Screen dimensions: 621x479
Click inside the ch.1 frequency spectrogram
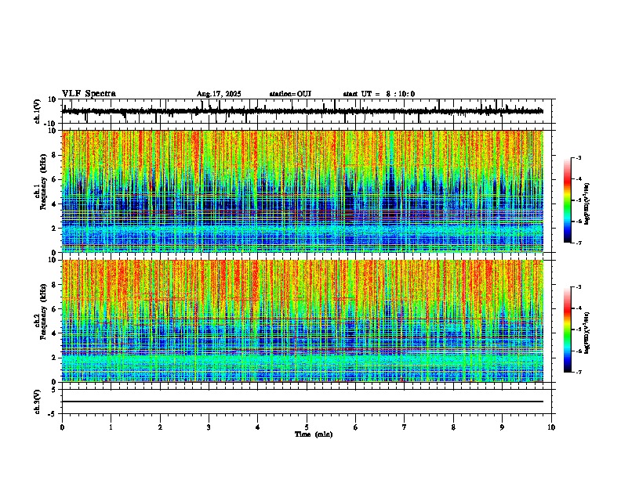pyautogui.click(x=302, y=191)
